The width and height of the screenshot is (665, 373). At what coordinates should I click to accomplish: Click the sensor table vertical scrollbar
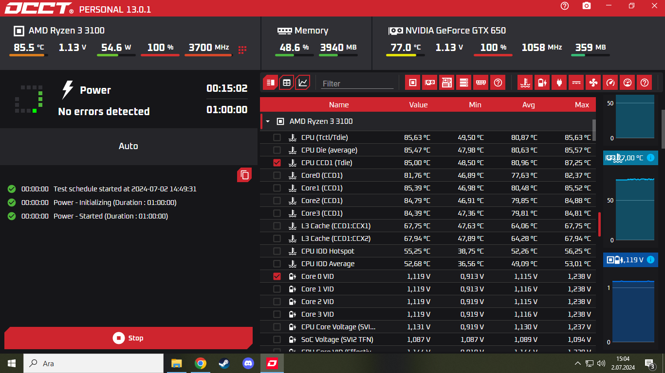pos(594,130)
